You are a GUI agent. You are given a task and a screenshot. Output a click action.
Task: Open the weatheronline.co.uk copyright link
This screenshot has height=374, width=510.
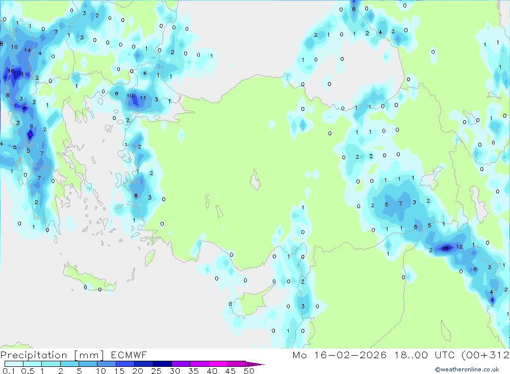467,369
